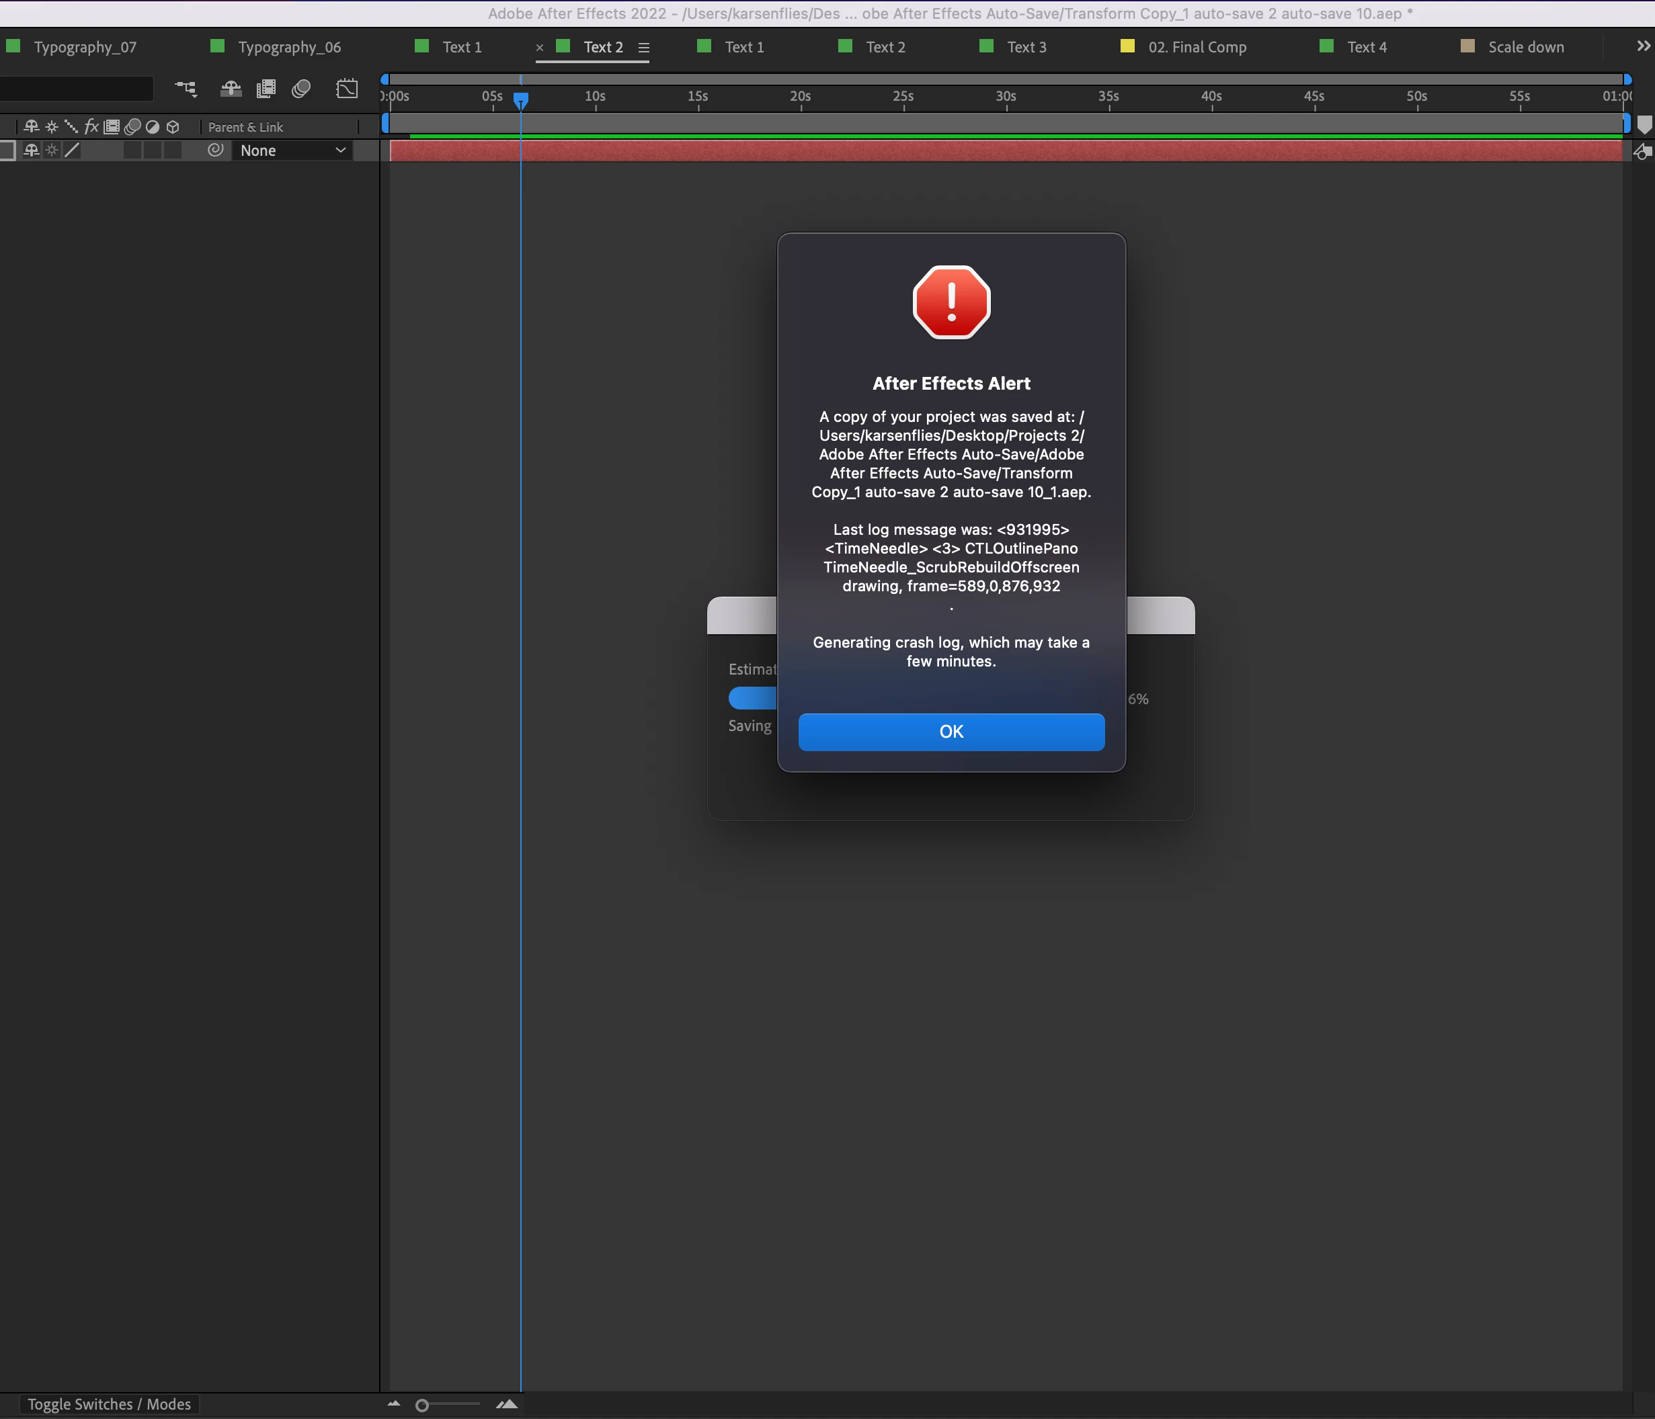The image size is (1655, 1419).
Task: Click the parent pick whip spiral
Action: (x=215, y=150)
